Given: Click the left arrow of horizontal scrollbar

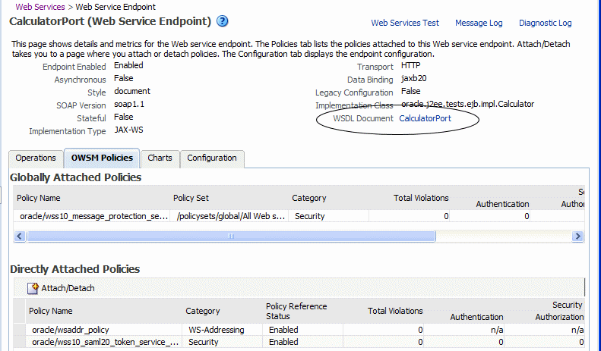Looking at the screenshot, I should coord(20,236).
